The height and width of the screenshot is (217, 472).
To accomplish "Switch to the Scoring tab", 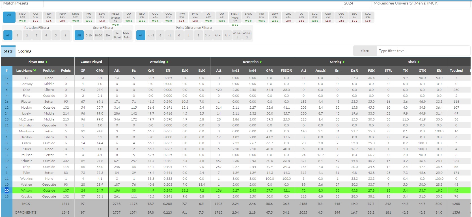I will pos(25,51).
